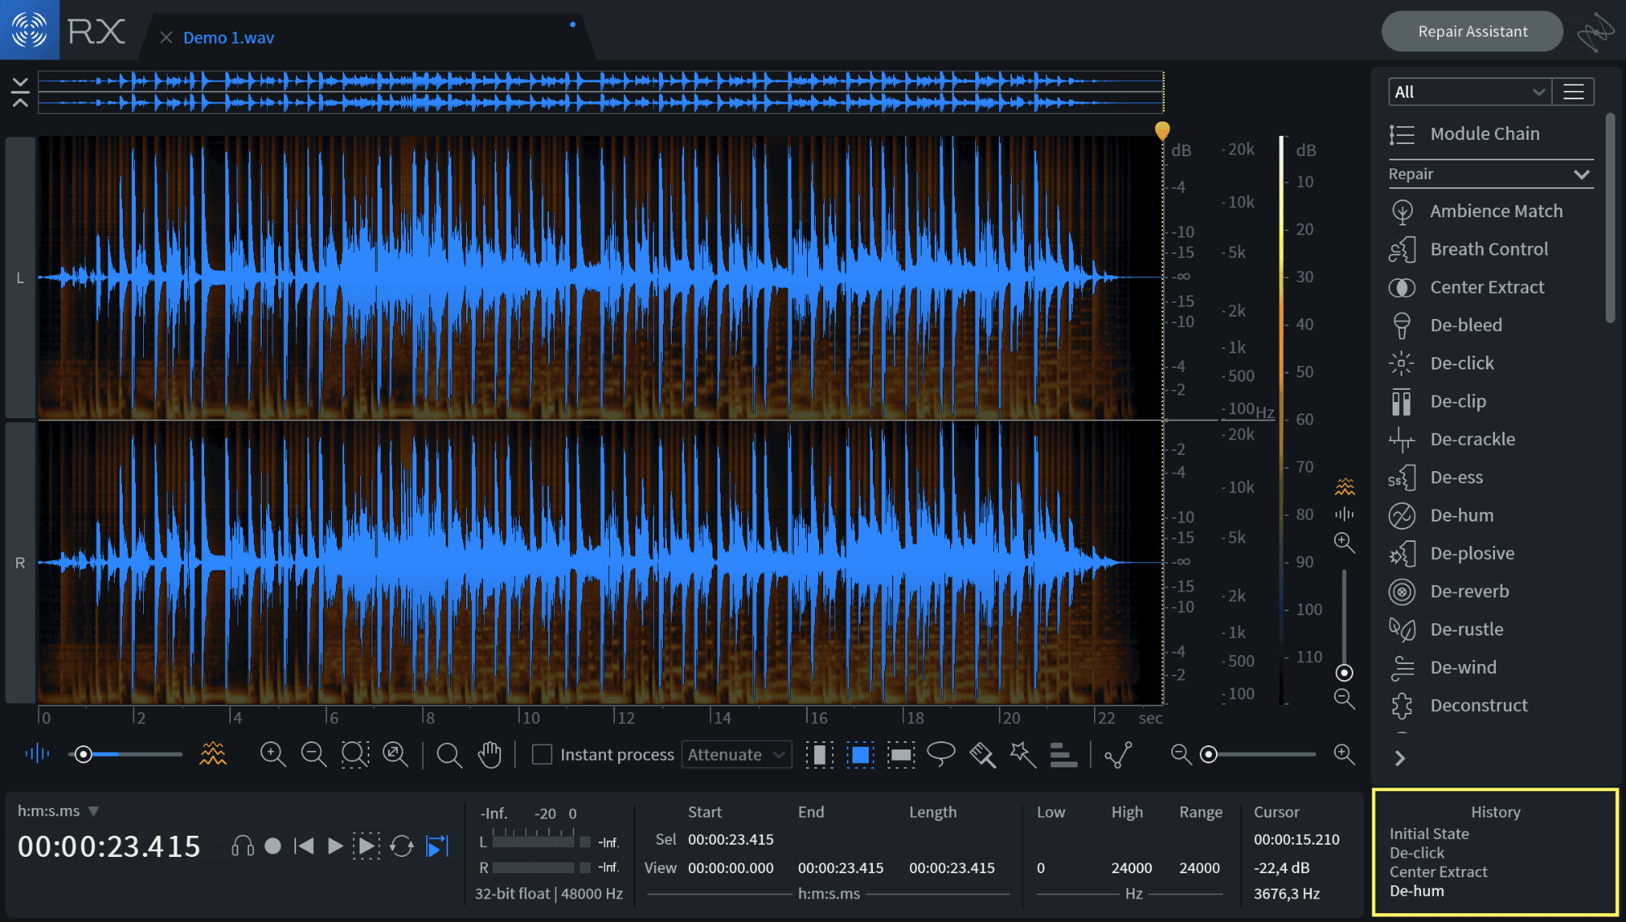Viewport: 1626px width, 922px height.
Task: Zoom in time with plus magnifier
Action: (x=1344, y=754)
